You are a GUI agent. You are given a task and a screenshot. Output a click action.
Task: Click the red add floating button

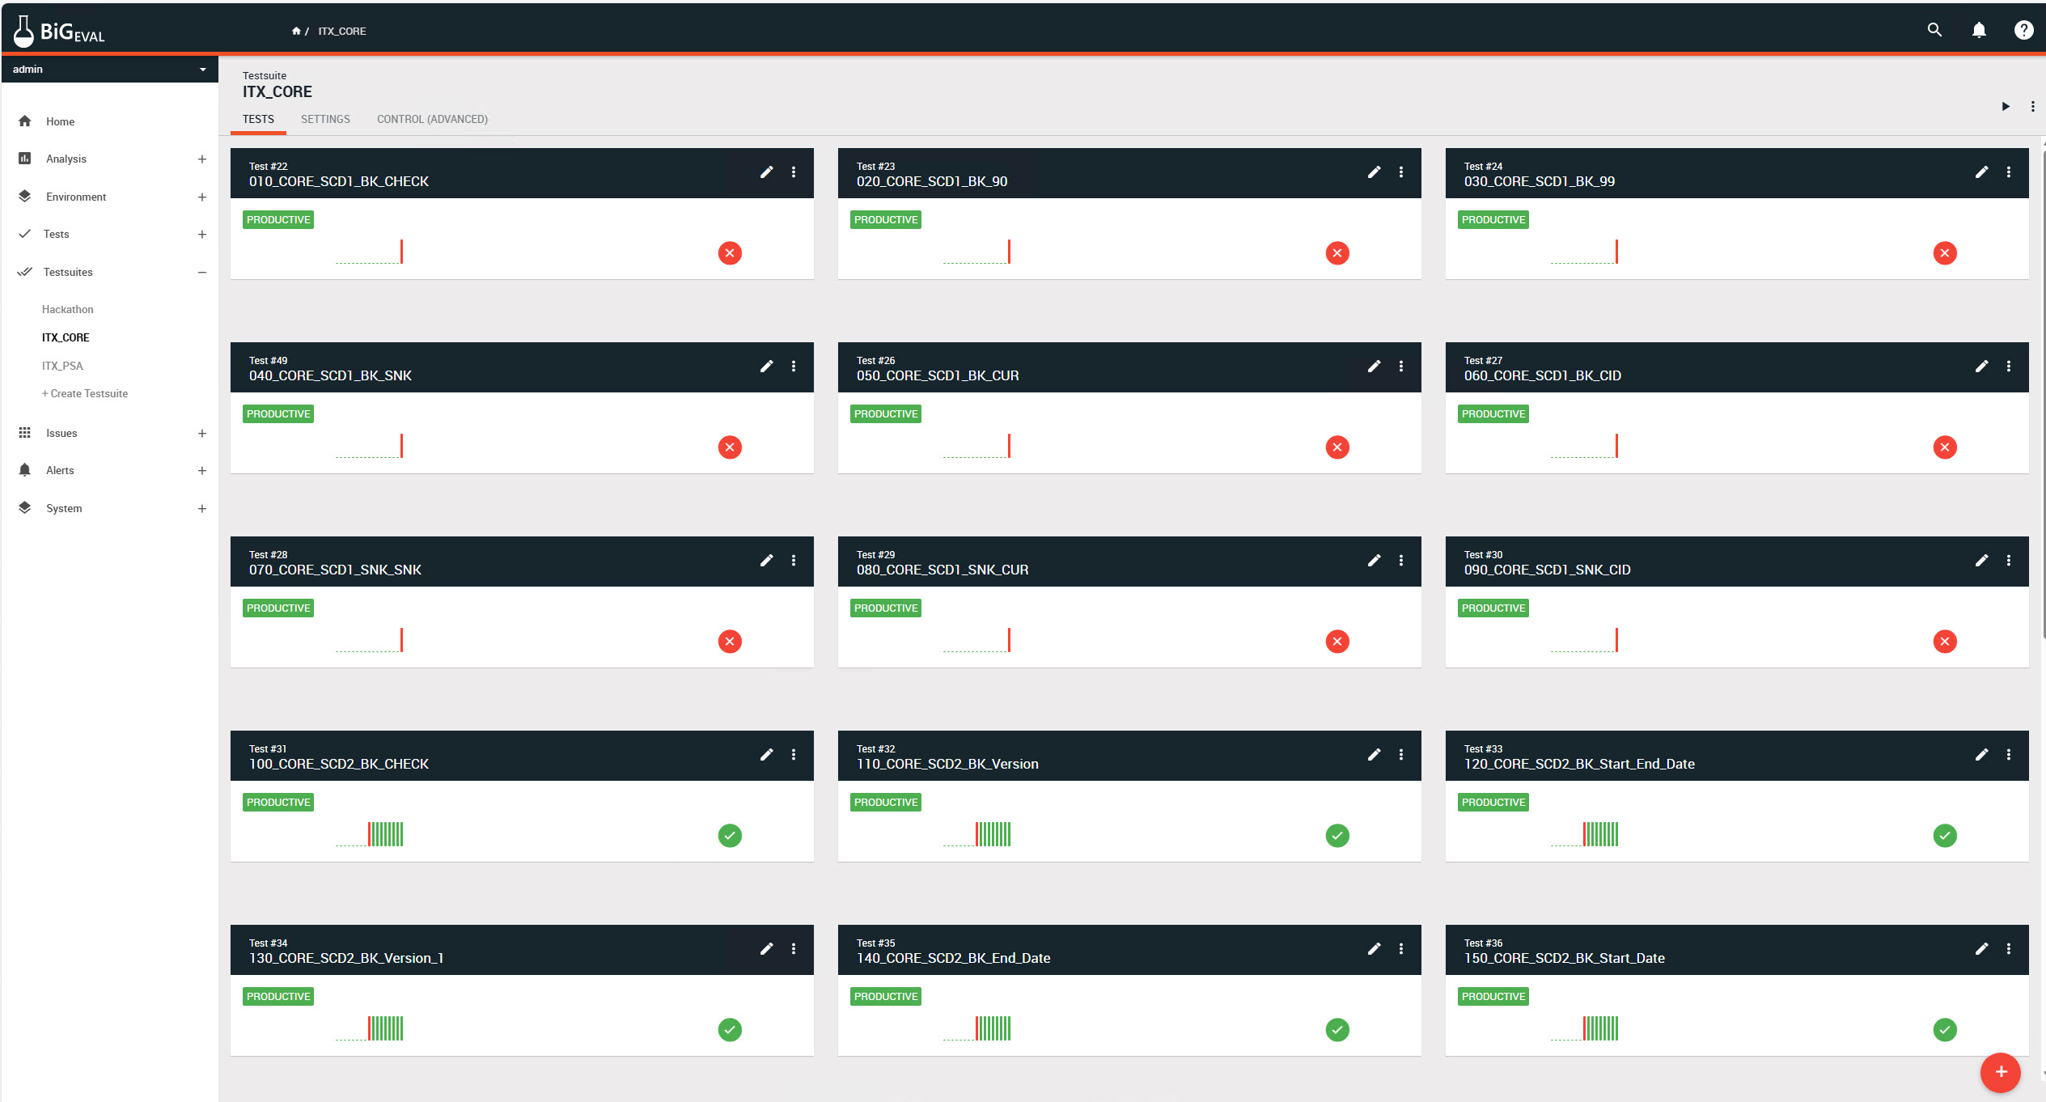point(2001,1072)
